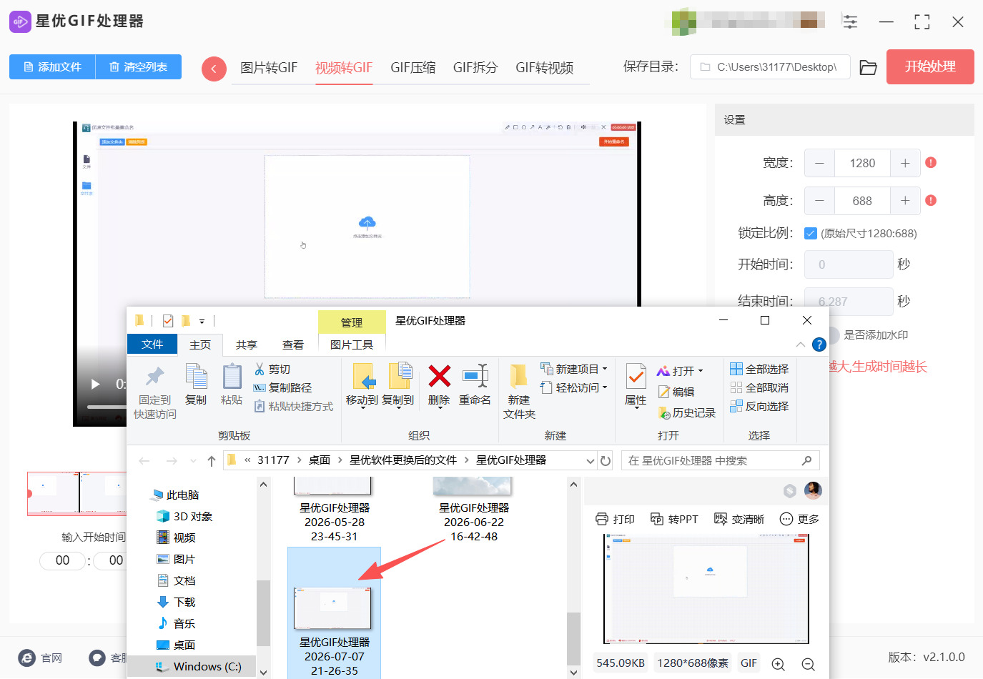Increase the width value with plus
The width and height of the screenshot is (983, 679).
pyautogui.click(x=905, y=163)
